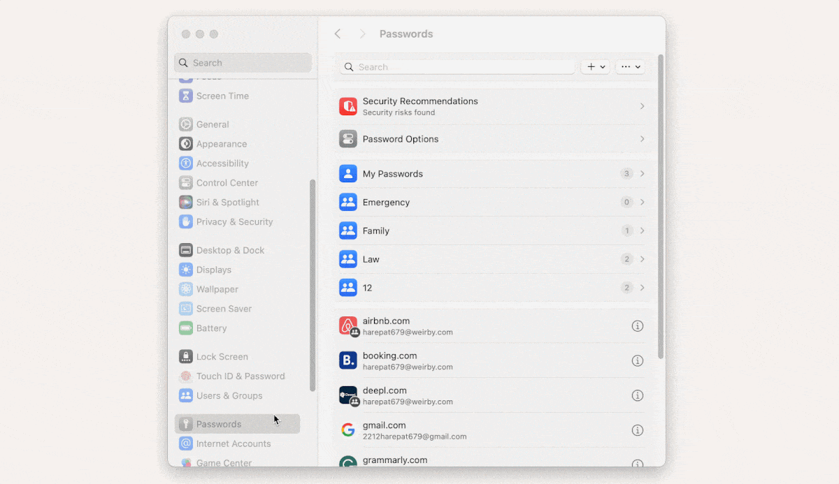Image resolution: width=839 pixels, height=484 pixels.
Task: Click the Security risks found subtitle
Action: (399, 112)
